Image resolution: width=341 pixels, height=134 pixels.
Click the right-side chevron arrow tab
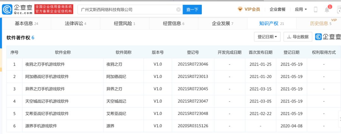[340, 119]
